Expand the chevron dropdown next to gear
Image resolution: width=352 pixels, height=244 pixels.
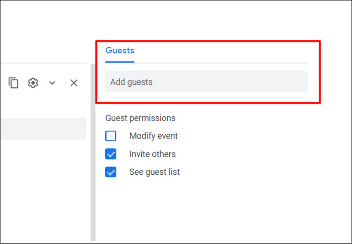coord(52,83)
